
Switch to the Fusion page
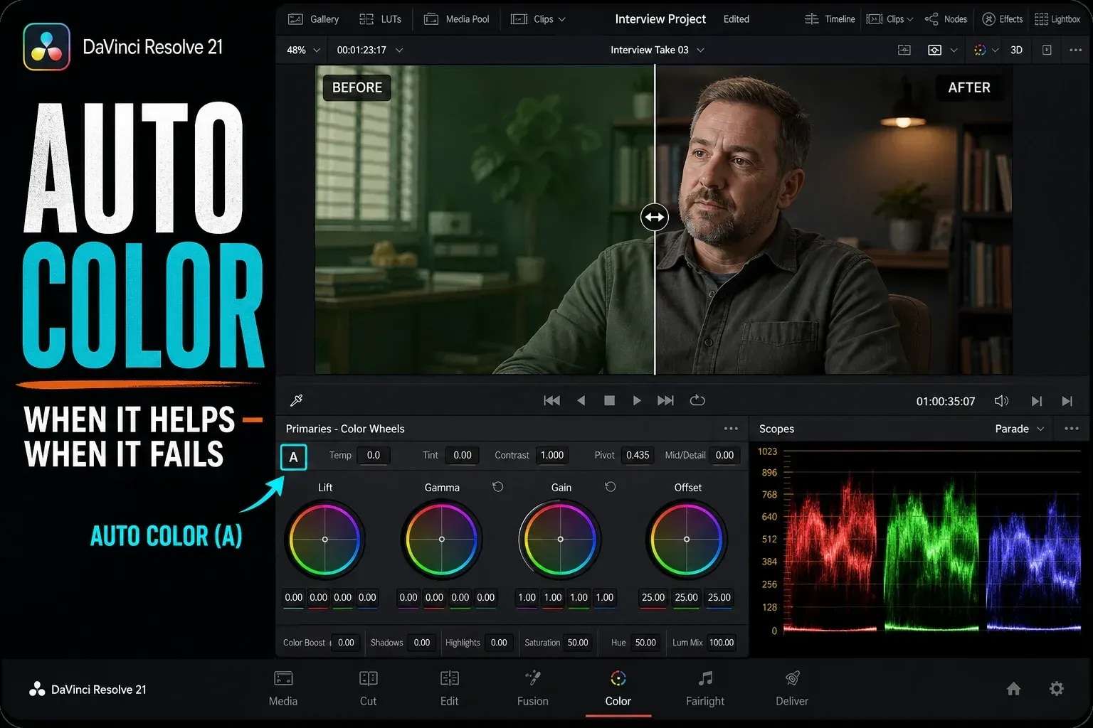[533, 688]
